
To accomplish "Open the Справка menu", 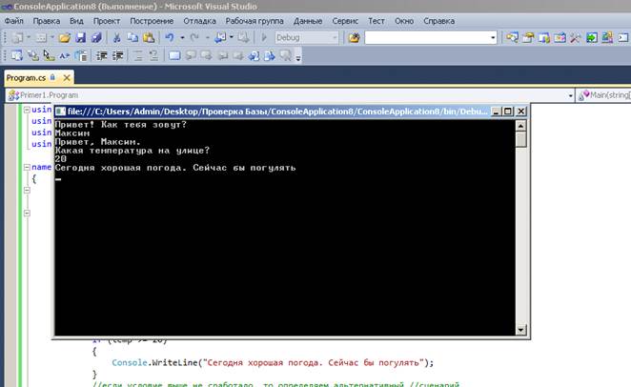I will tap(439, 21).
